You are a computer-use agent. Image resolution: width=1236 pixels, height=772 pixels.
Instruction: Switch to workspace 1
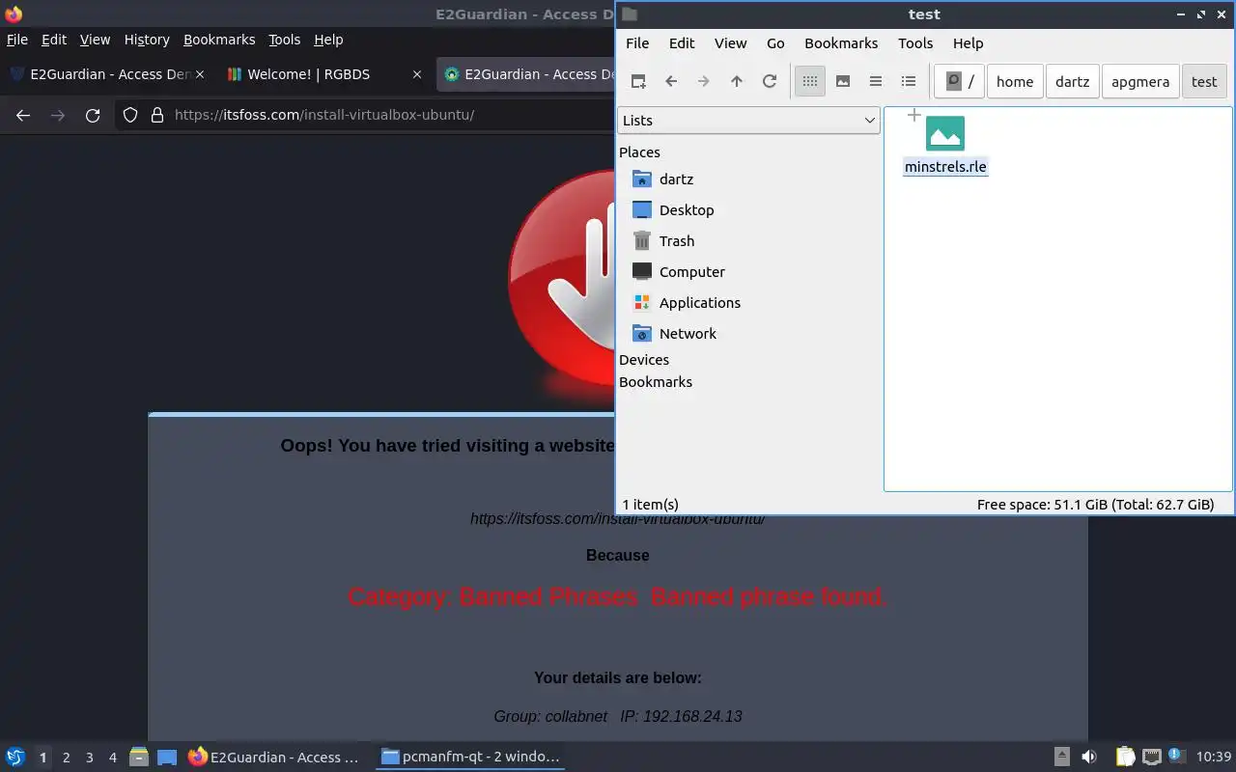point(42,758)
